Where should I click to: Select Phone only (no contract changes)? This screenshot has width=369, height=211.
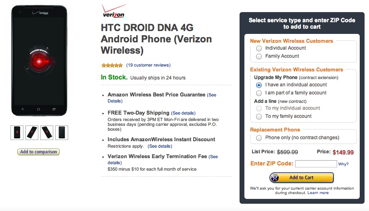click(x=259, y=138)
